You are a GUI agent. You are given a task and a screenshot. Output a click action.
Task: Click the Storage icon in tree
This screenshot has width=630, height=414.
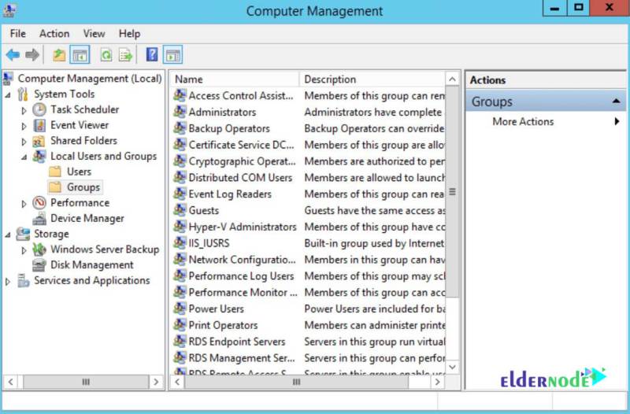pyautogui.click(x=23, y=234)
